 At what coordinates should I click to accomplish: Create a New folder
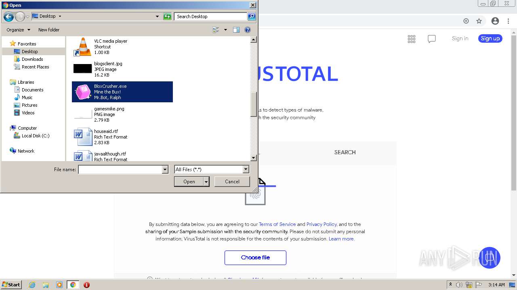(x=49, y=30)
